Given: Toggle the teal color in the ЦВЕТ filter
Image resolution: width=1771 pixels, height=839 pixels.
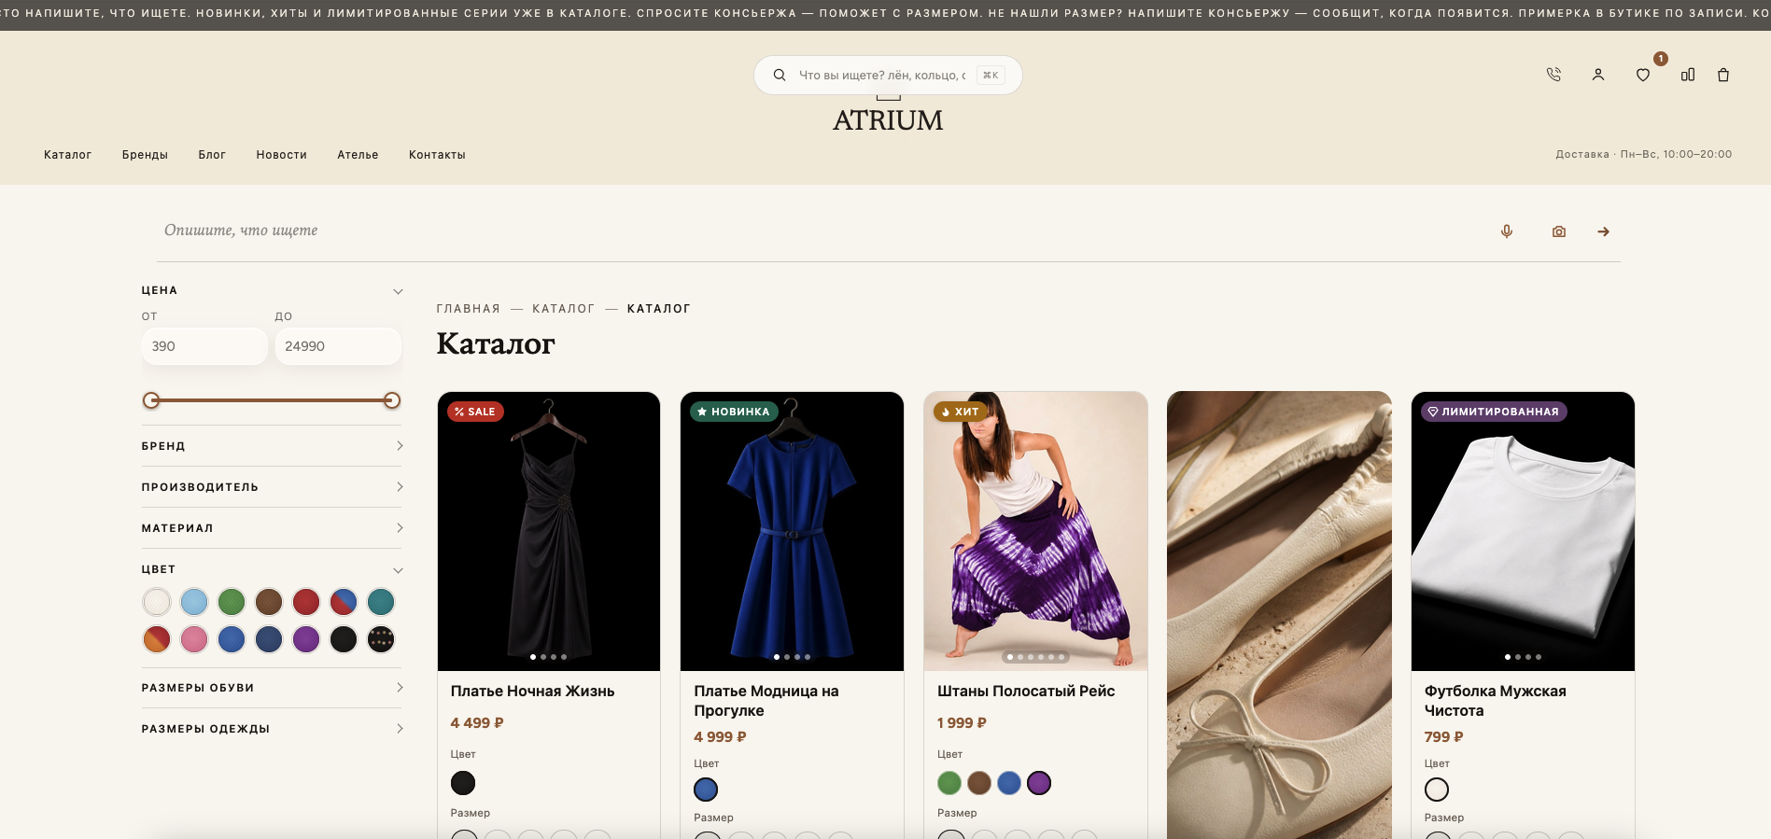Looking at the screenshot, I should (x=381, y=602).
